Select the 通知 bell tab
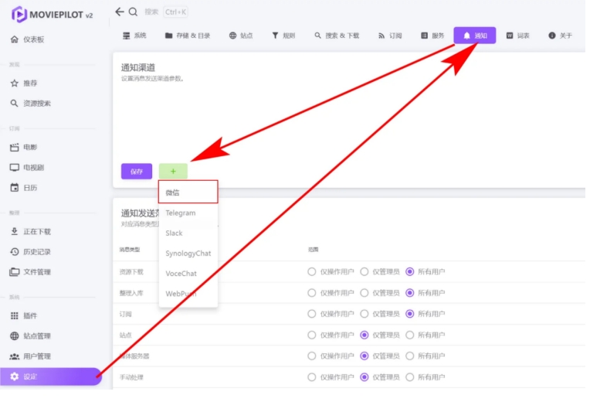The image size is (590, 412). (474, 36)
